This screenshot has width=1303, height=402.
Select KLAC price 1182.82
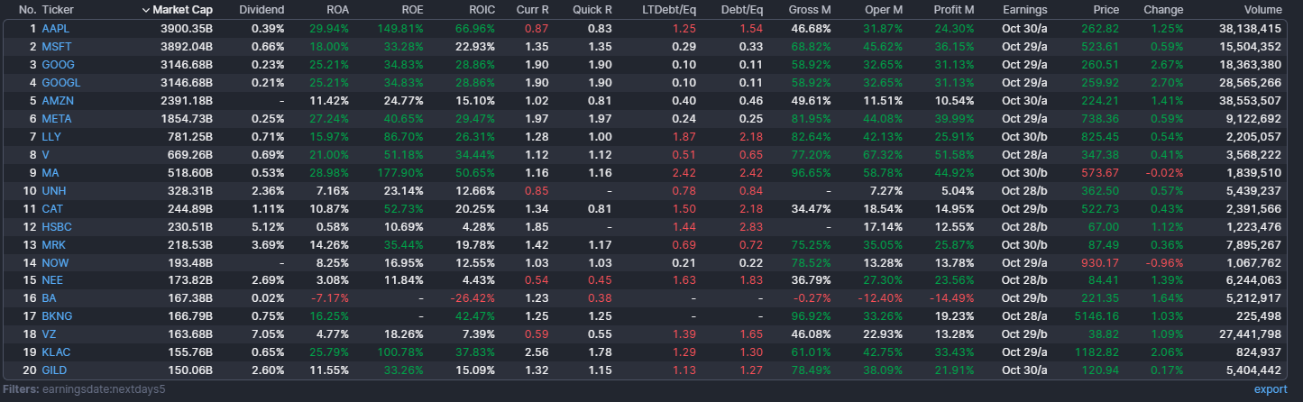coord(1097,352)
